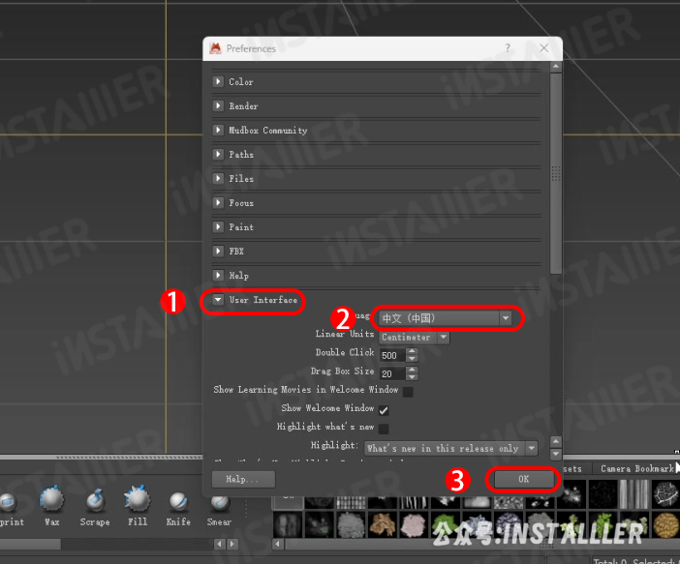Open the Linear Units Centimeter dropdown
This screenshot has height=564, width=680.
tap(415, 337)
